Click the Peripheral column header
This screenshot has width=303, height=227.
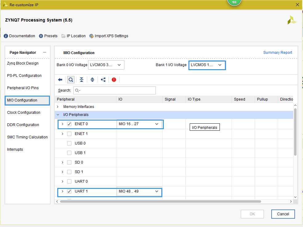[86, 99]
